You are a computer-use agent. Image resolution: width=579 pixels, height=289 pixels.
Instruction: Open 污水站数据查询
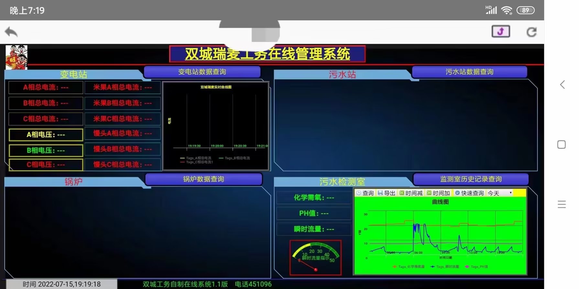tap(469, 72)
